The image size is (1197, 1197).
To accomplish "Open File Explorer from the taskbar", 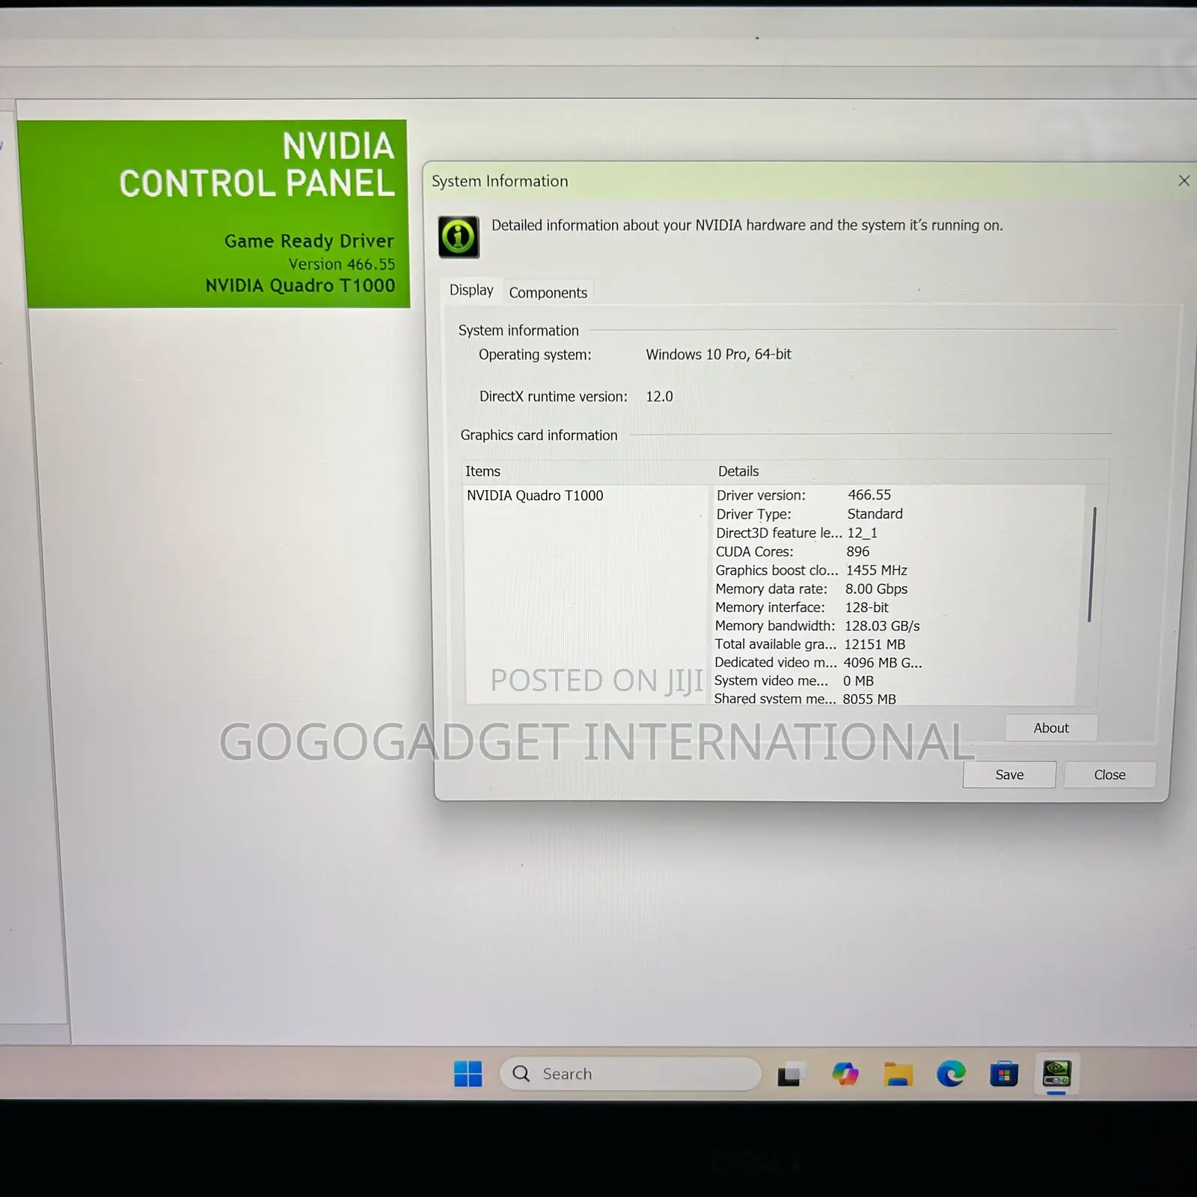I will [898, 1074].
